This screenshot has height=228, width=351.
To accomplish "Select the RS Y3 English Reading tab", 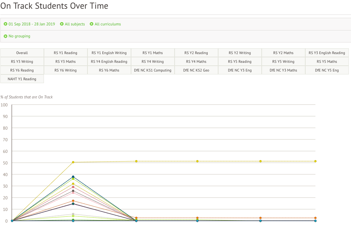I will point(327,53).
